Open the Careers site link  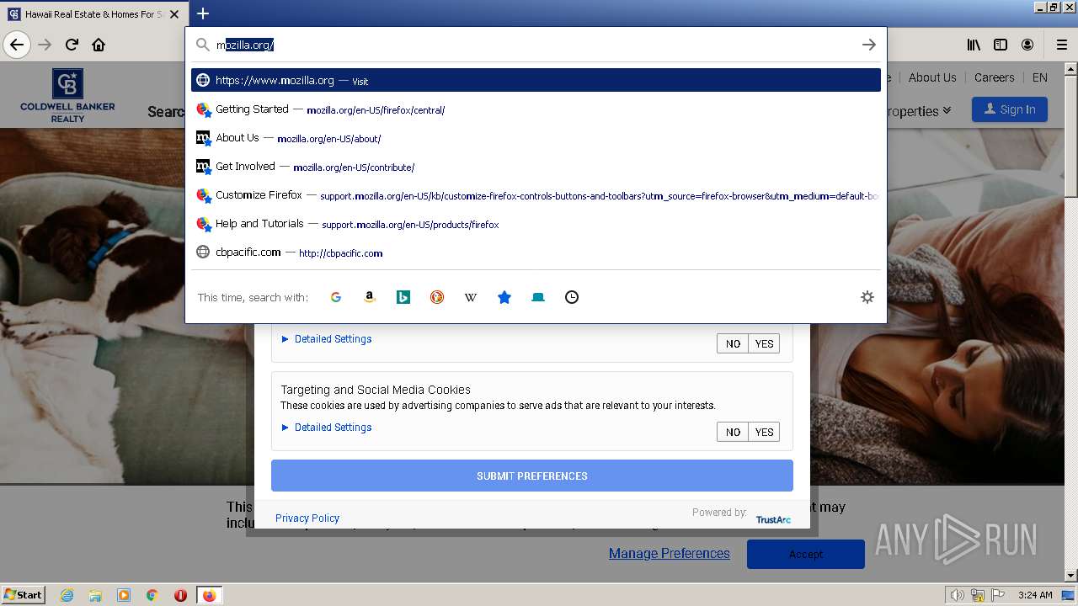coord(994,77)
